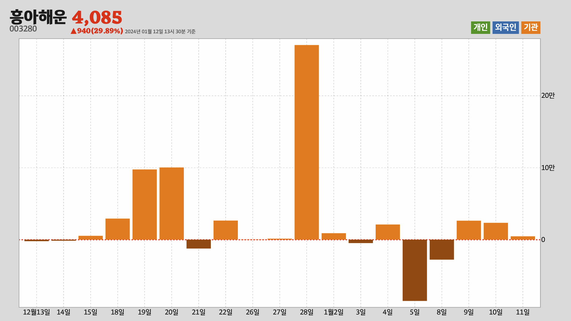
Task: Click the orange bar for 10일
Action: point(496,231)
